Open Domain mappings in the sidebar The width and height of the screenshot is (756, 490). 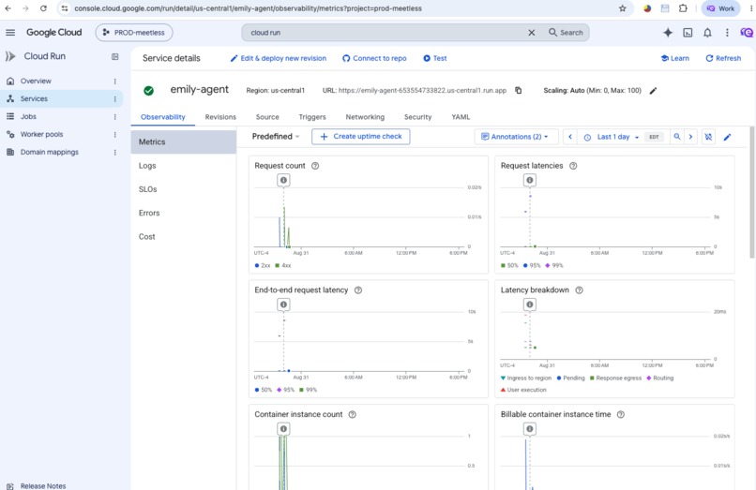pos(49,153)
